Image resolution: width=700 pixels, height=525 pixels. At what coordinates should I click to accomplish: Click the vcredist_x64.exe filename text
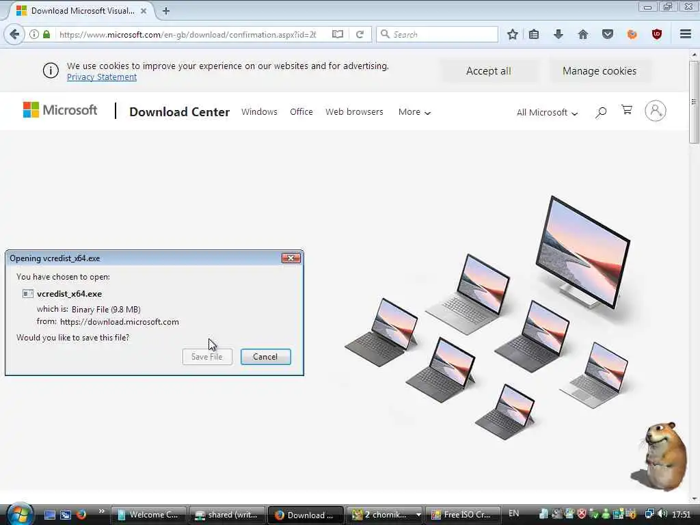tap(69, 294)
